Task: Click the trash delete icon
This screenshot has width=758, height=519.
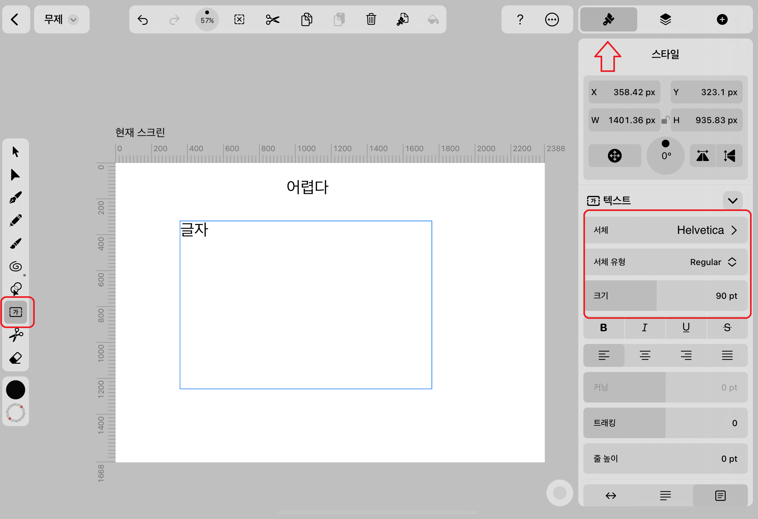Action: (x=371, y=19)
